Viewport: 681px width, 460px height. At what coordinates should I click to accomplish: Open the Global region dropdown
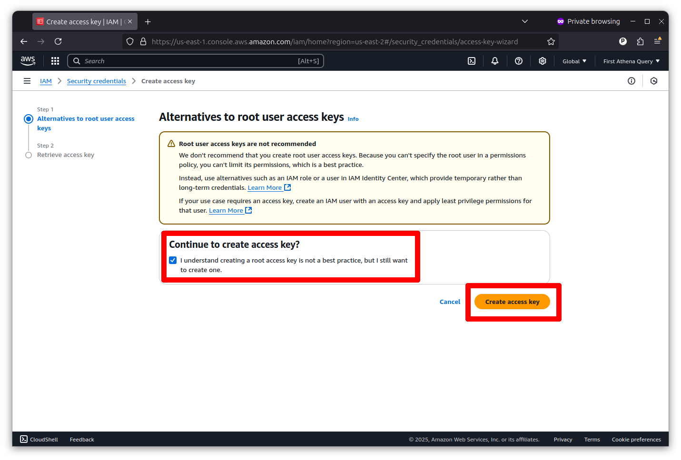(574, 61)
